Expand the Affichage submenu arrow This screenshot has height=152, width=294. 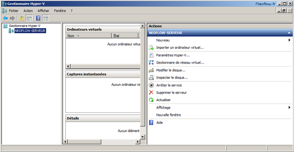pyautogui.click(x=289, y=108)
